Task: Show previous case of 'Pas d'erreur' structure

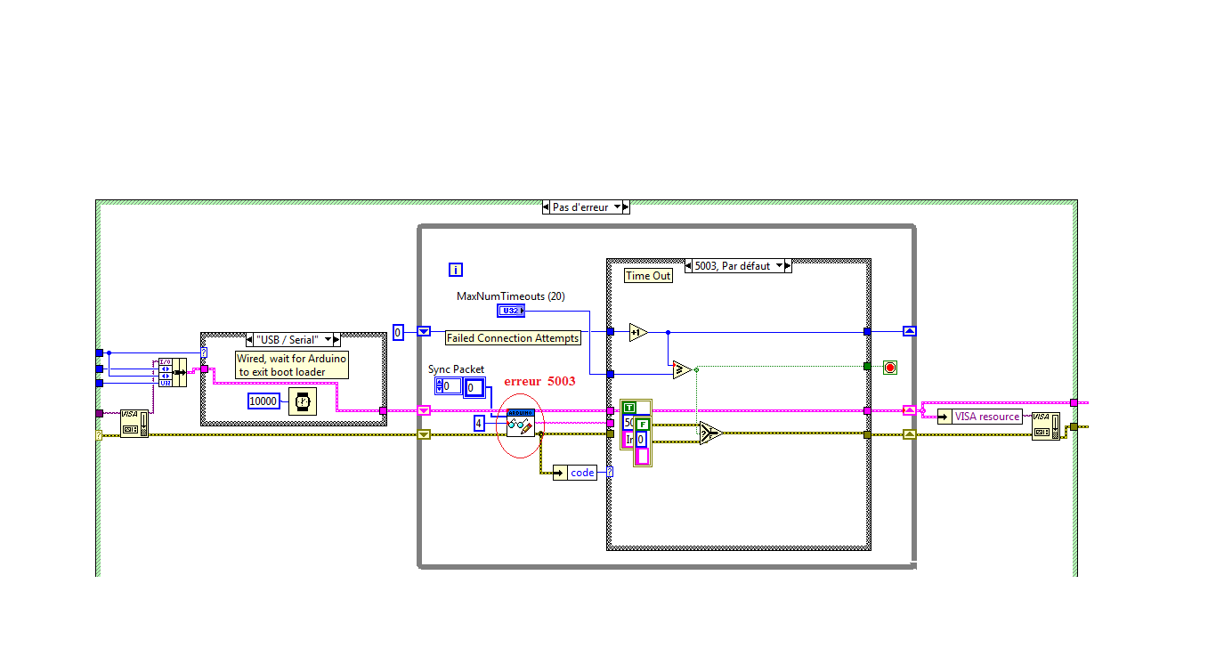Action: click(x=547, y=207)
